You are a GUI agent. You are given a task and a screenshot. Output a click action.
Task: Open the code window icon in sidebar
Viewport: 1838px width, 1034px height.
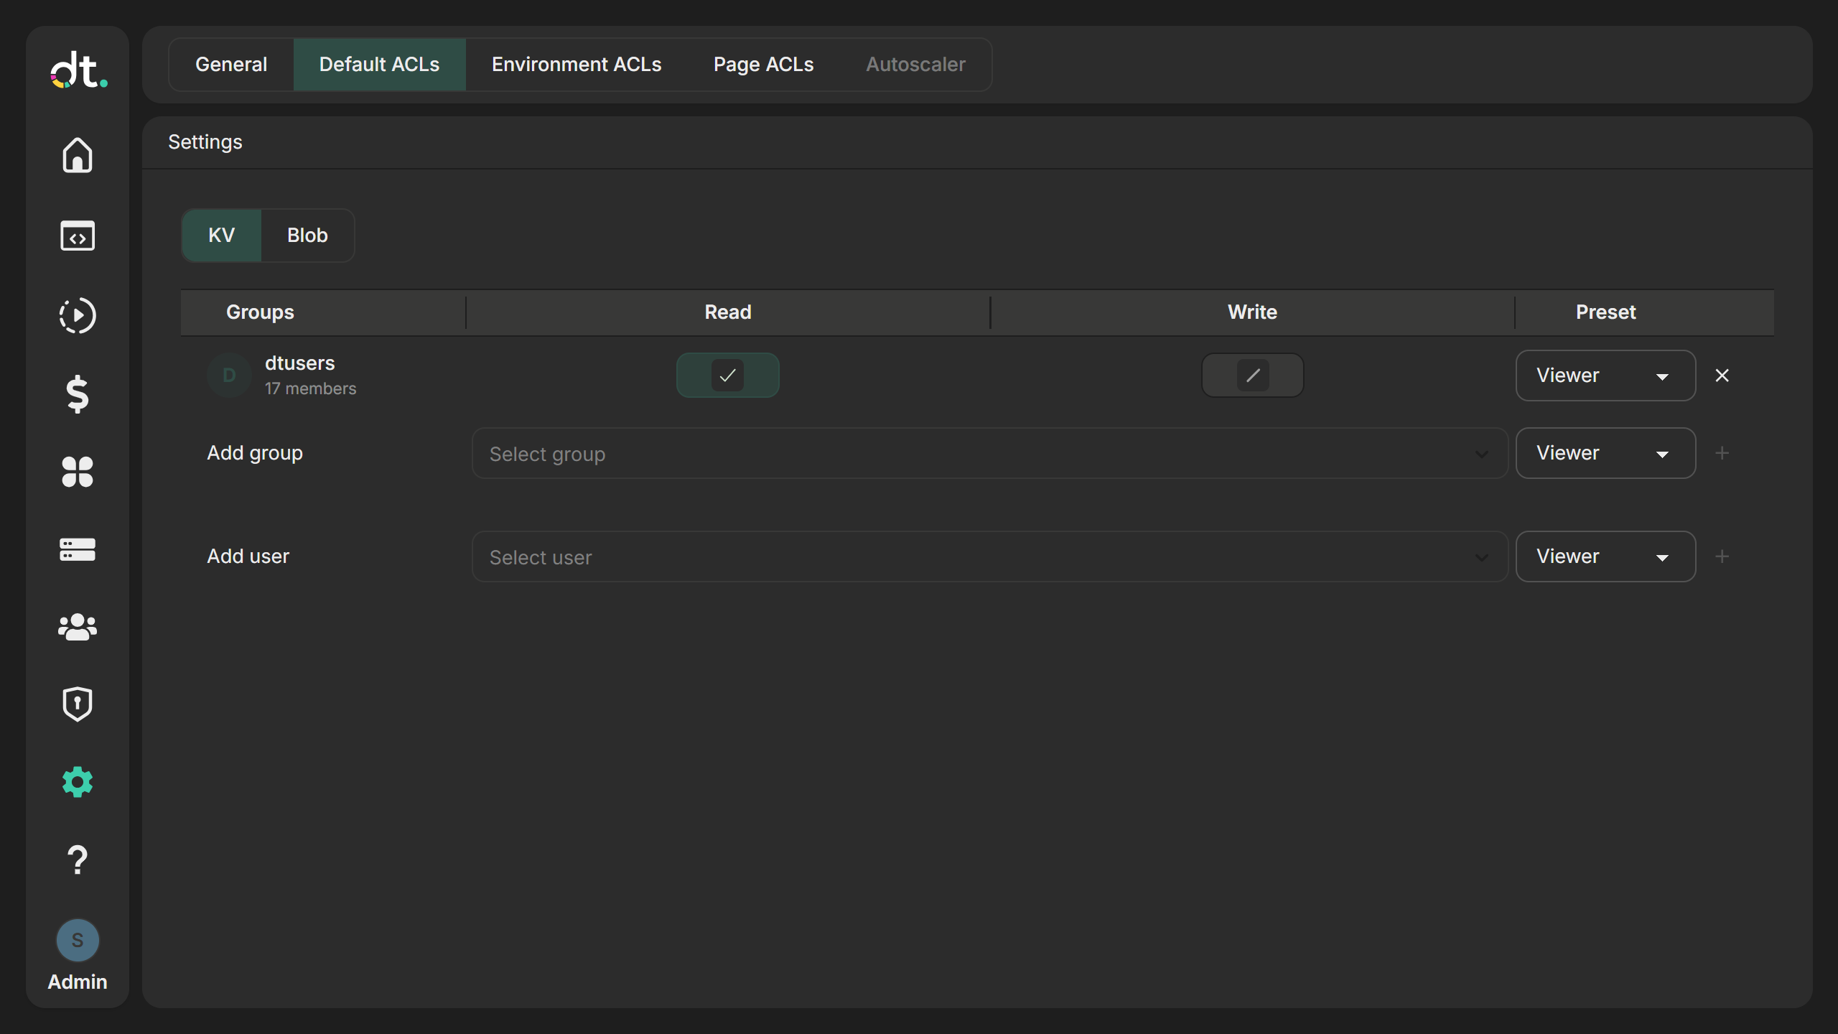(78, 236)
